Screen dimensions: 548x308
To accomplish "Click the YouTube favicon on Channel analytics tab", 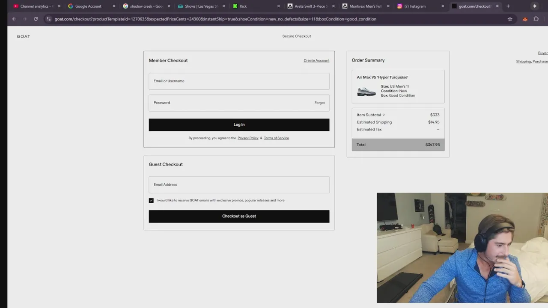I will 16,6.
